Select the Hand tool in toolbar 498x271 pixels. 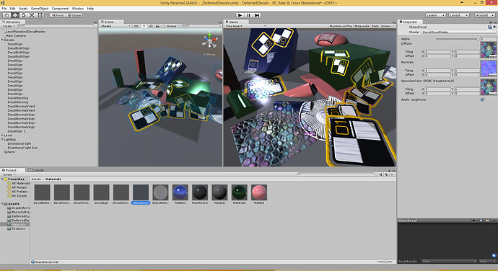(x=6, y=15)
